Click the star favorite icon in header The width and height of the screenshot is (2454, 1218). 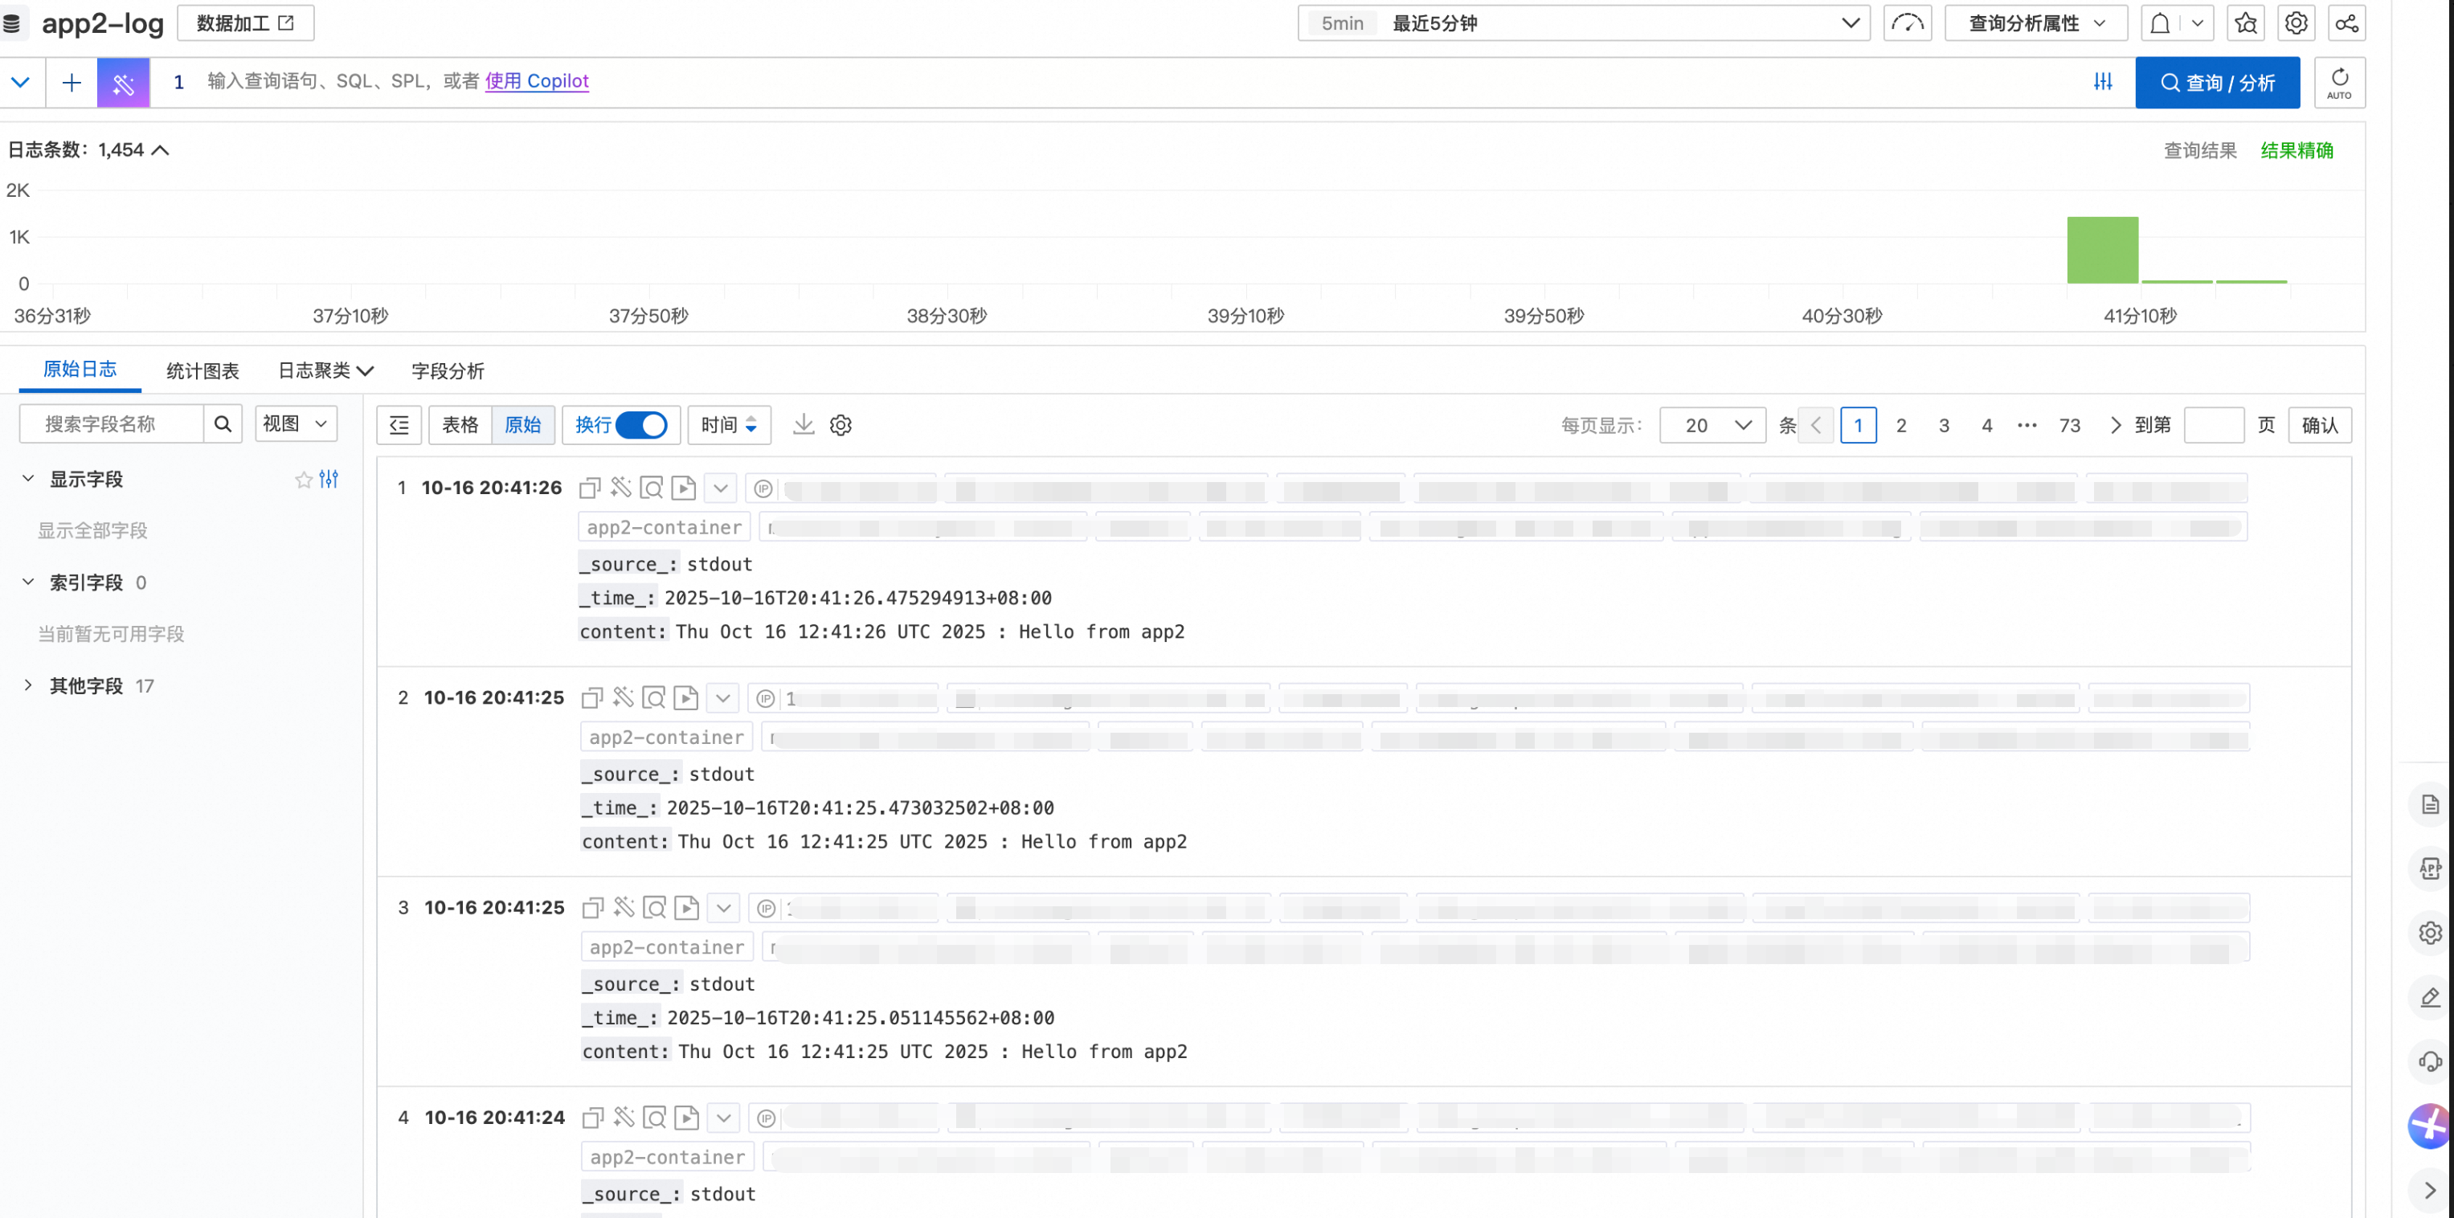pyautogui.click(x=2245, y=22)
